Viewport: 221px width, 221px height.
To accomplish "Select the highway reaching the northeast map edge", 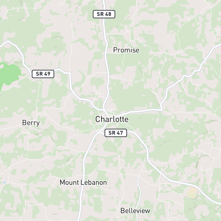I will [216, 46].
